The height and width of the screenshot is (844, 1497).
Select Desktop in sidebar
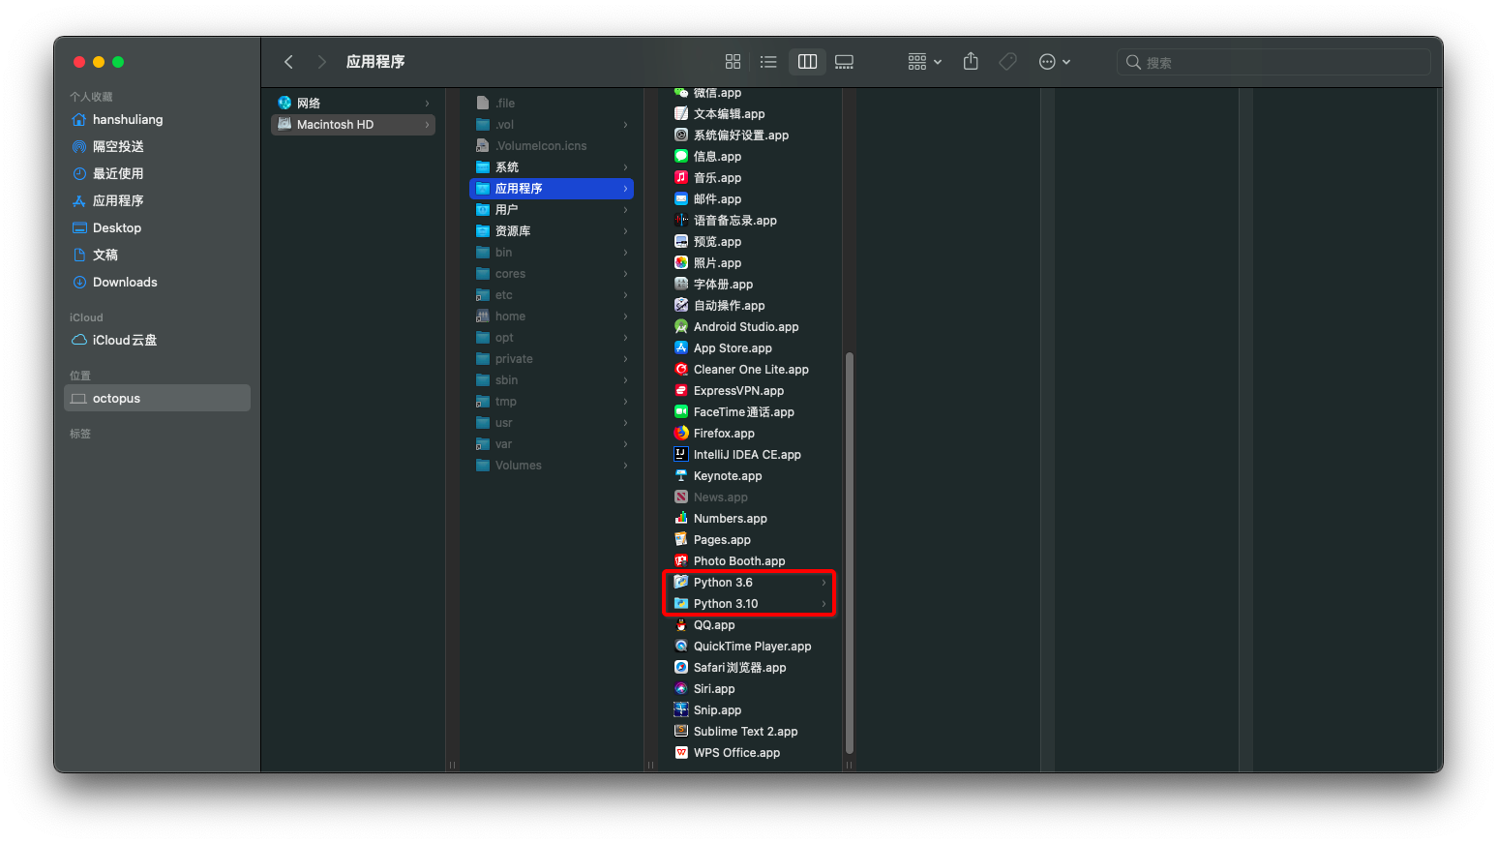[157, 228]
